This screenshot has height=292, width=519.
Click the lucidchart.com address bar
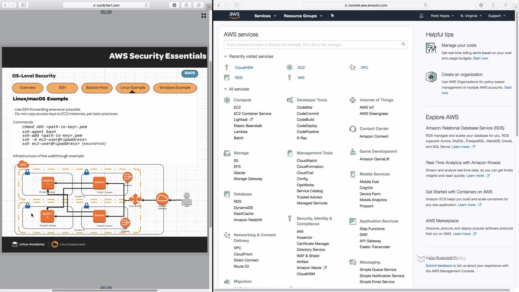[x=106, y=5]
